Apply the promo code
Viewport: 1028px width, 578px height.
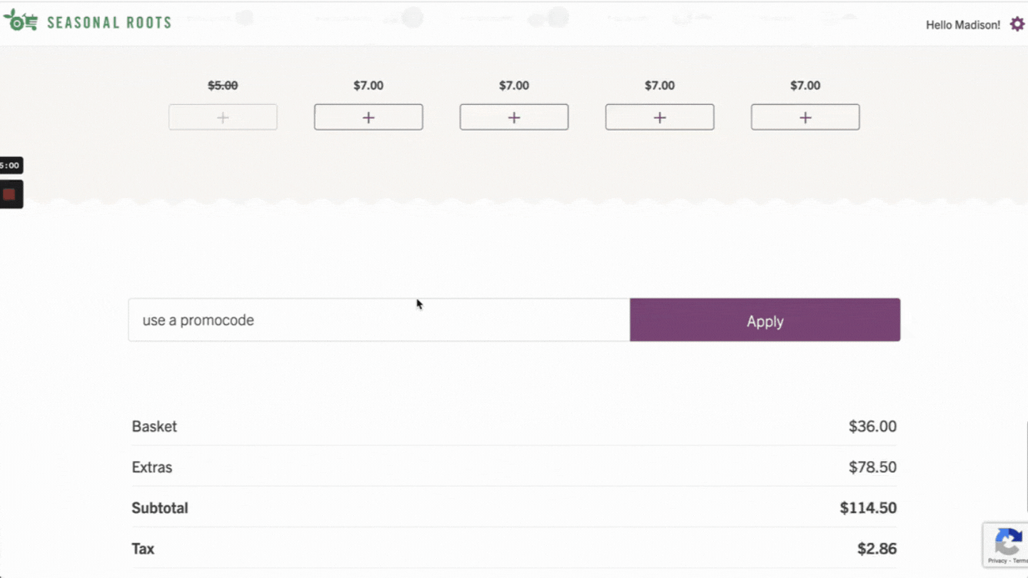coord(765,320)
